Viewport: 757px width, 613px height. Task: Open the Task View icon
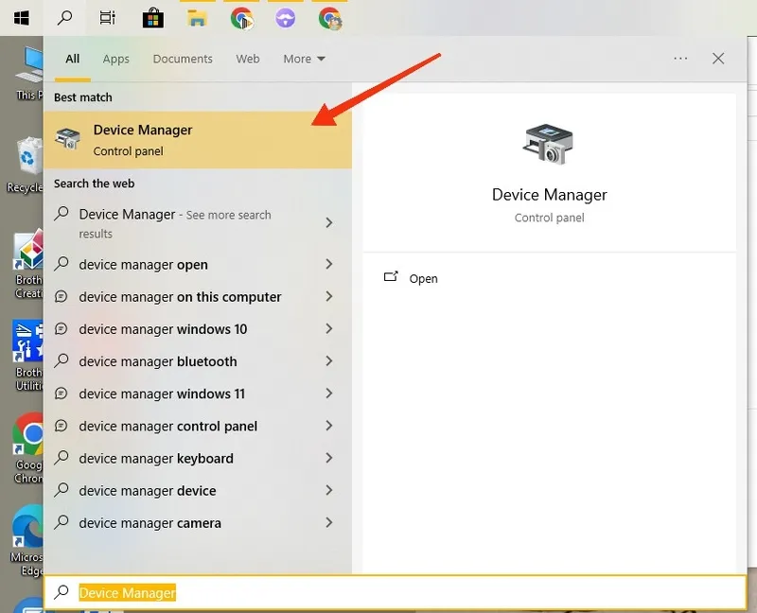click(x=107, y=17)
